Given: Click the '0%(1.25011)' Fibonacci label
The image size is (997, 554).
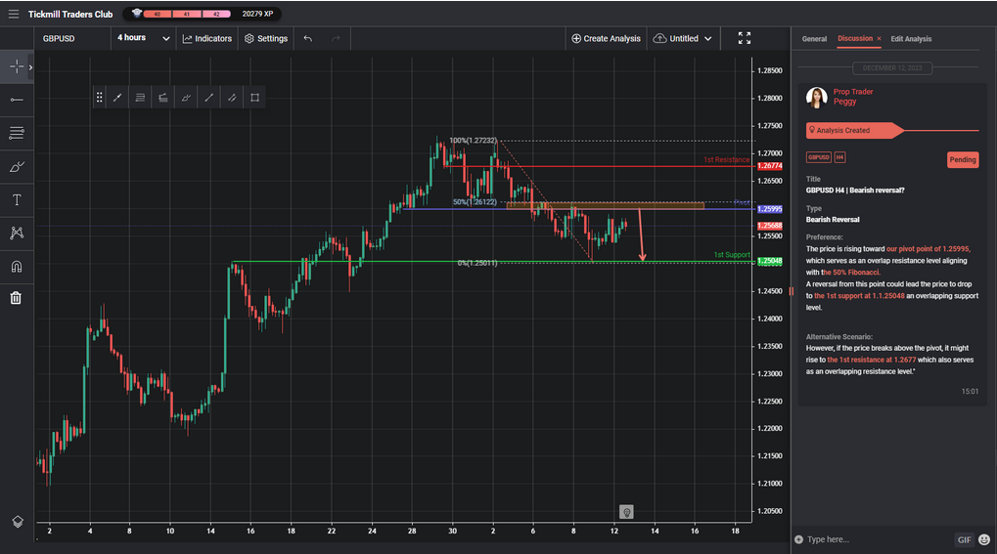Looking at the screenshot, I should point(476,263).
